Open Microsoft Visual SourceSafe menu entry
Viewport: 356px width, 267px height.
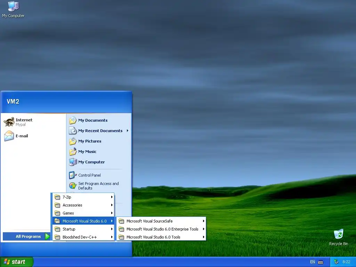click(161, 221)
